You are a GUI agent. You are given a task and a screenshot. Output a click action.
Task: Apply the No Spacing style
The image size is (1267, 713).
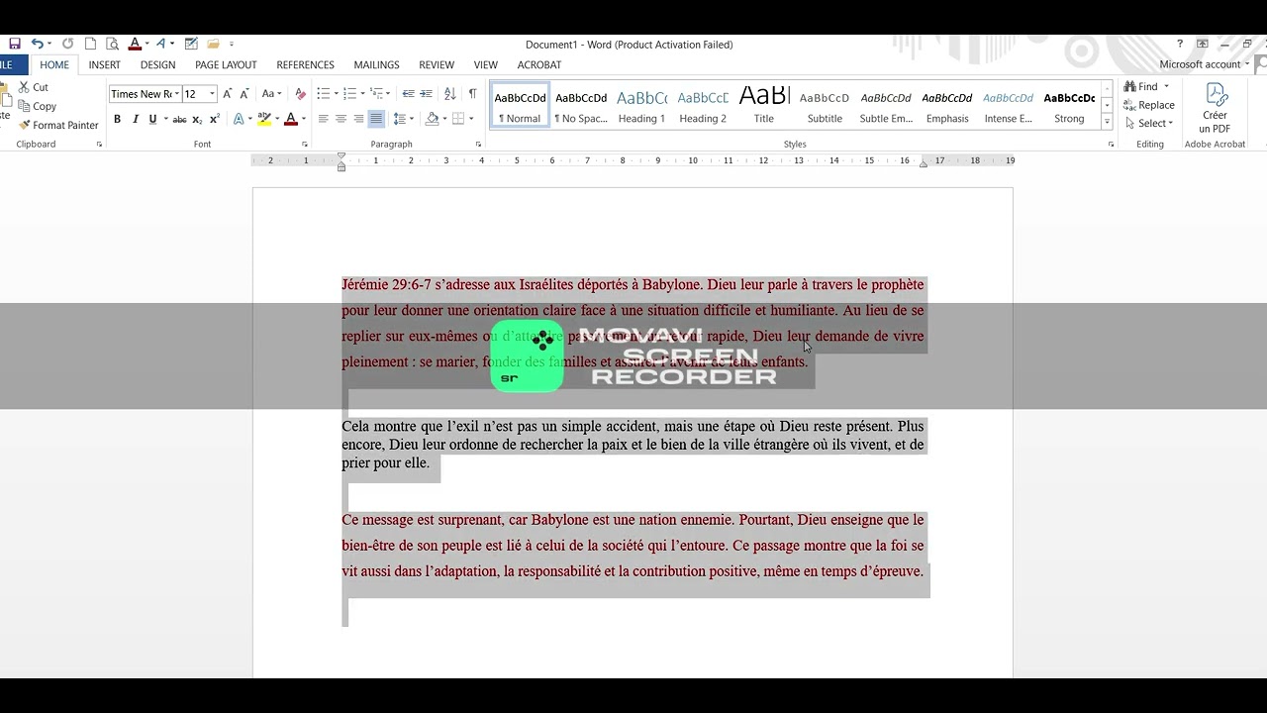(581, 106)
